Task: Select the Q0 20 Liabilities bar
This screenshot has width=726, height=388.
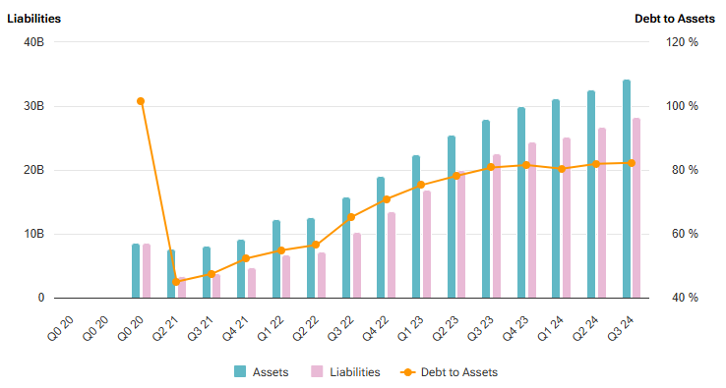Action: click(x=147, y=271)
